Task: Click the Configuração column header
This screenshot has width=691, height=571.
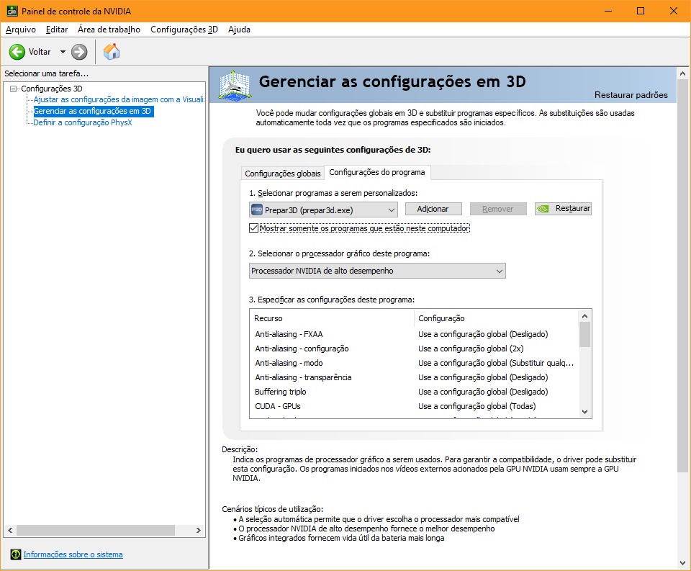Action: tap(496, 318)
